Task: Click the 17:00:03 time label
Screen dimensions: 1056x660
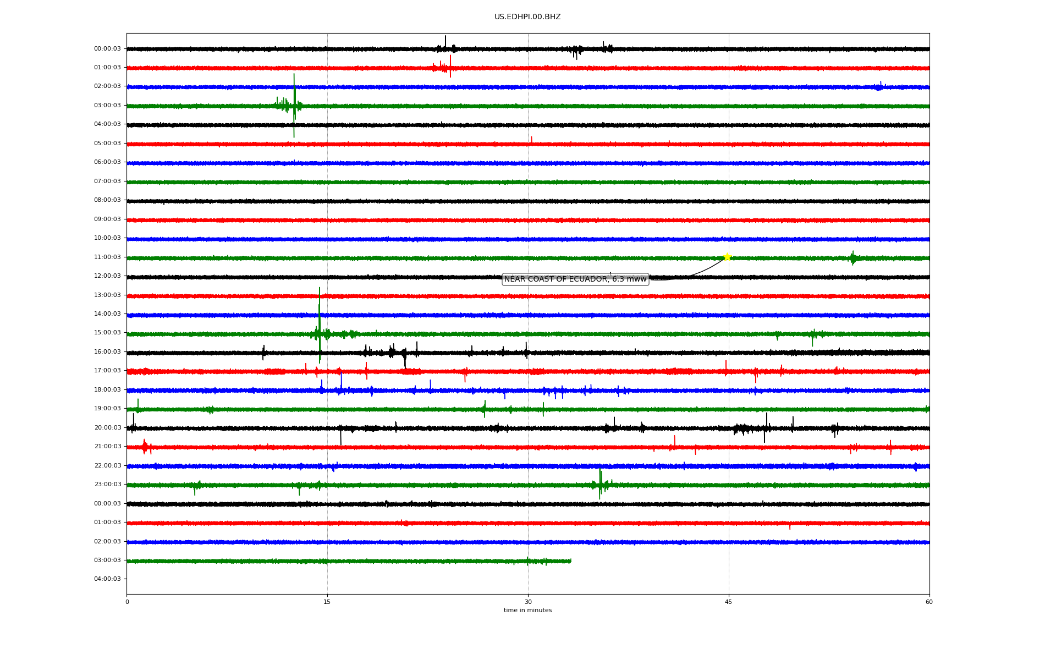Action: (107, 371)
